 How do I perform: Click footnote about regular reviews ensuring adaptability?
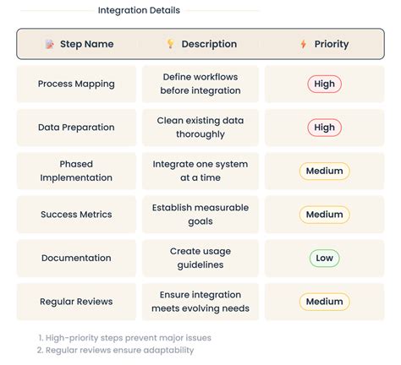coord(116,350)
